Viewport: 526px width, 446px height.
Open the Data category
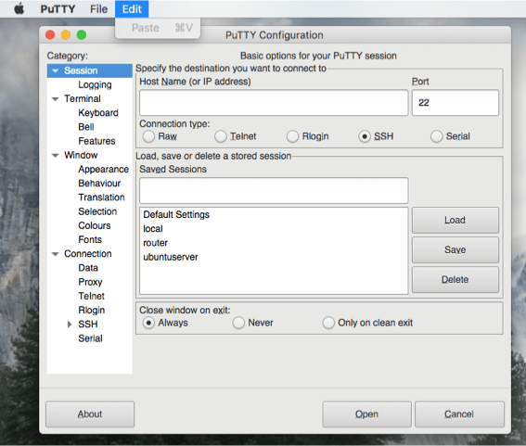[x=88, y=268]
